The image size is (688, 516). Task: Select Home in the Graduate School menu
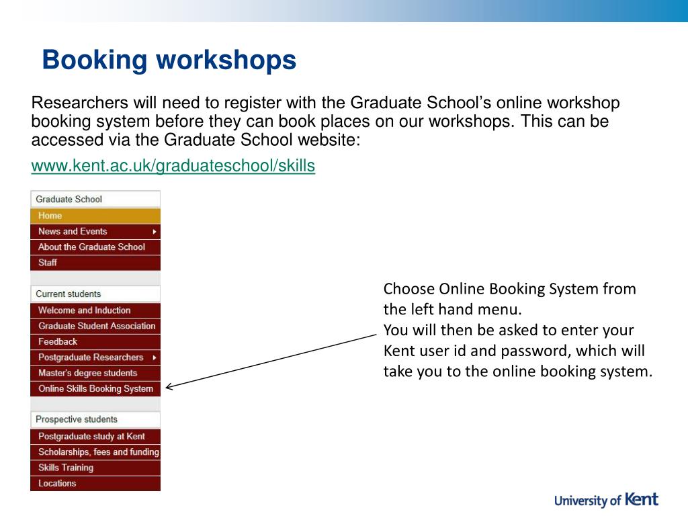pyautogui.click(x=95, y=216)
